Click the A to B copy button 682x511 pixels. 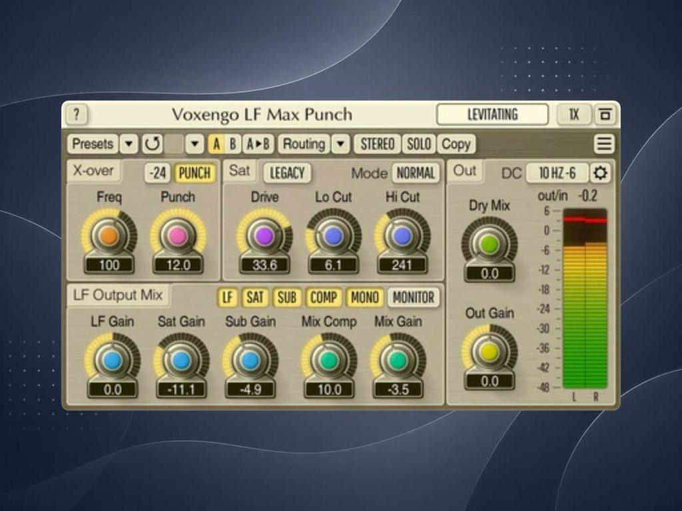(x=258, y=144)
